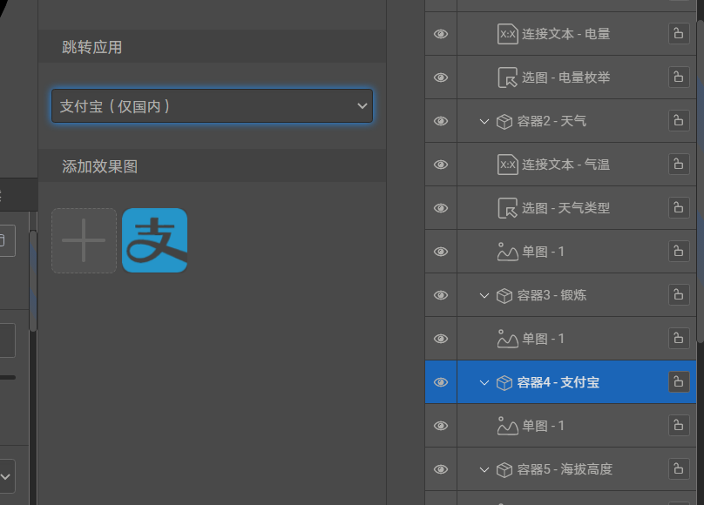Click the image-select icon of 选图 - 天气类型
The image size is (704, 505).
508,208
